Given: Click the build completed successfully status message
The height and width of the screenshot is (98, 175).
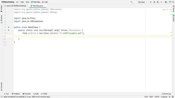Looking at the screenshot, I should tap(27, 97).
